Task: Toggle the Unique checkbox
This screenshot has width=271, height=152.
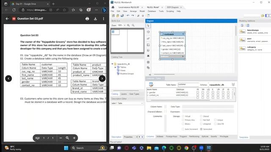Action: click(215, 120)
